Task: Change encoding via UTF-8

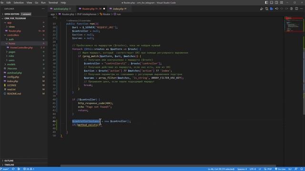Action: point(253,169)
